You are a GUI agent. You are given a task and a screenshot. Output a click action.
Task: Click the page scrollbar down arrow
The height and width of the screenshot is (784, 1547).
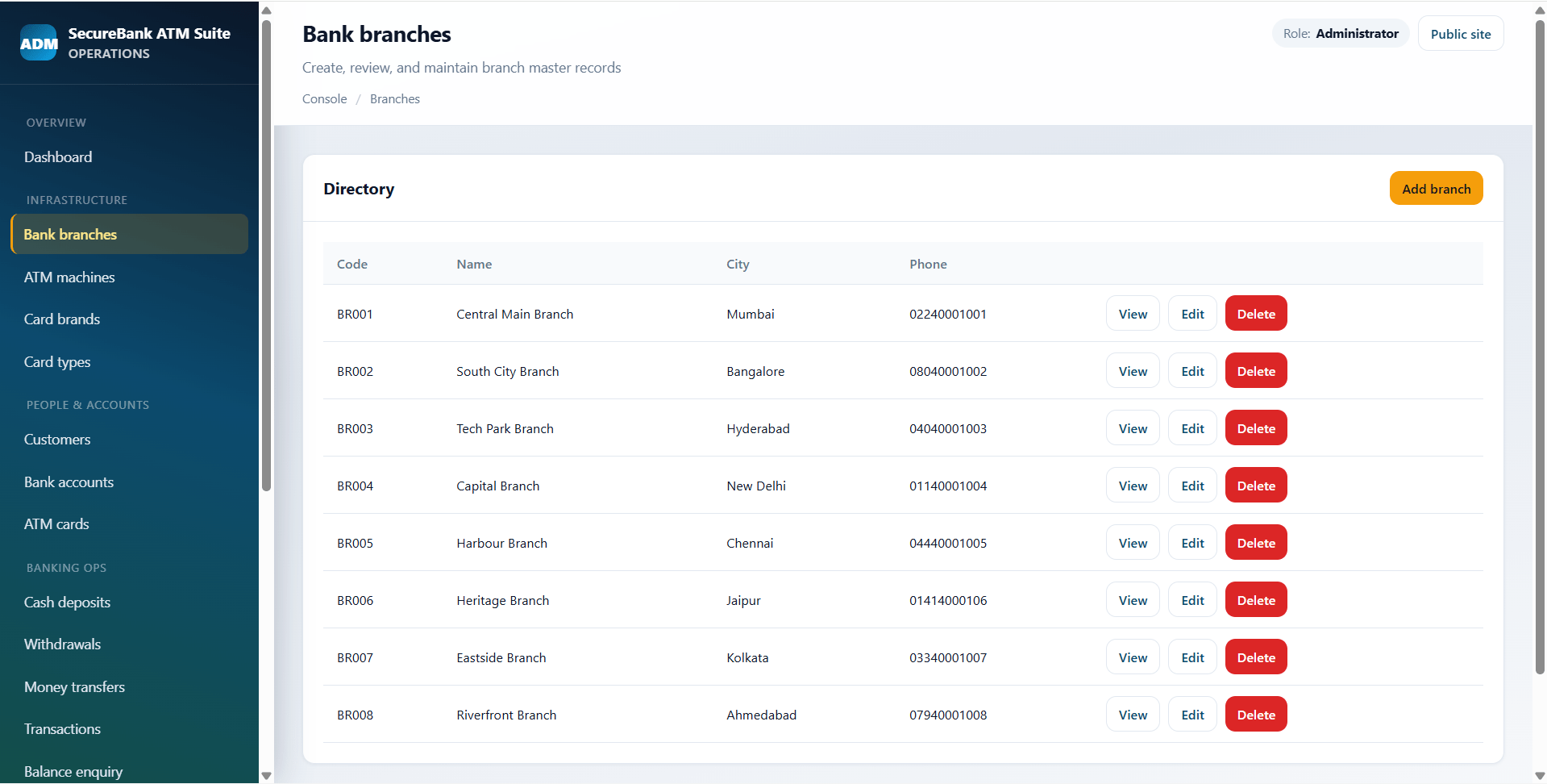coord(1540,776)
